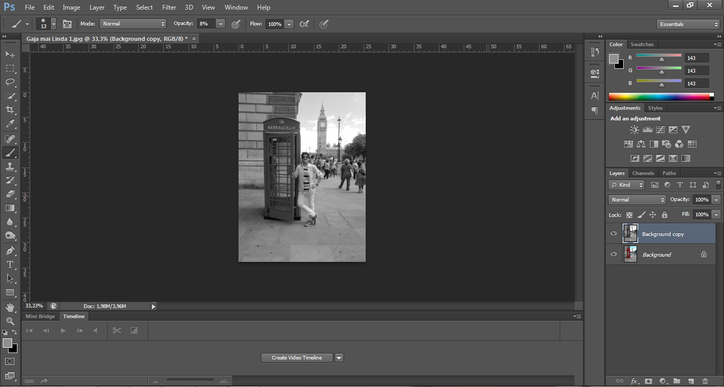Add a Vibrance adjustment
724x387 pixels.
(686, 129)
